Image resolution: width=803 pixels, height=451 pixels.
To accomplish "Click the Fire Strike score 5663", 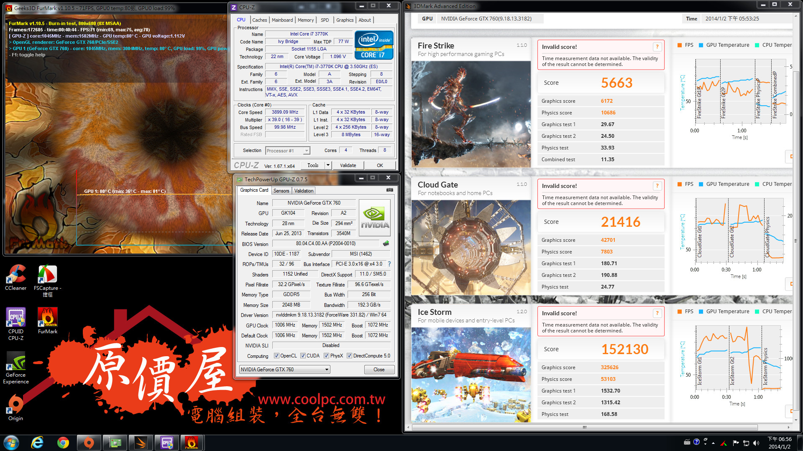I will pyautogui.click(x=617, y=83).
